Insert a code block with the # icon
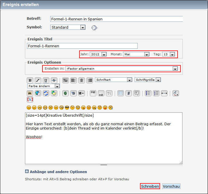 tap(129, 93)
